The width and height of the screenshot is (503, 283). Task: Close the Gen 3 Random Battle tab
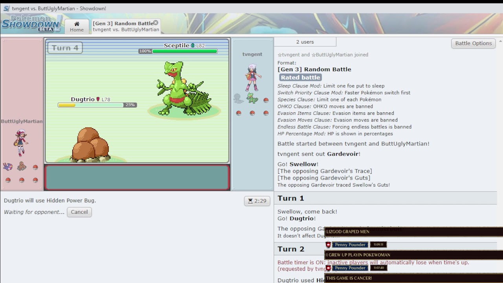tap(156, 23)
